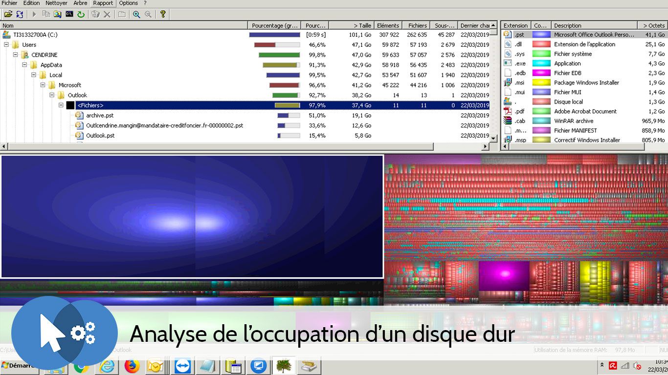Click the .cab WinRAR icon in extension list
Screen dimensions: 668x375
(508, 121)
